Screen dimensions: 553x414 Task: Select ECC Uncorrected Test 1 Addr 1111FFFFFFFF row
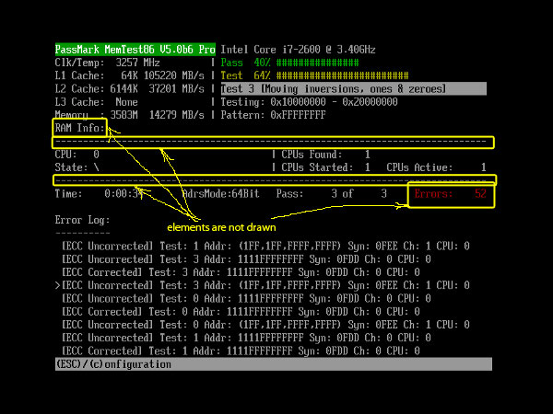(x=246, y=338)
